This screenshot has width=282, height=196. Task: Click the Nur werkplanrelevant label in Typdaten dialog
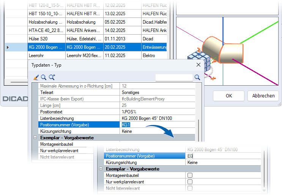click(59, 151)
